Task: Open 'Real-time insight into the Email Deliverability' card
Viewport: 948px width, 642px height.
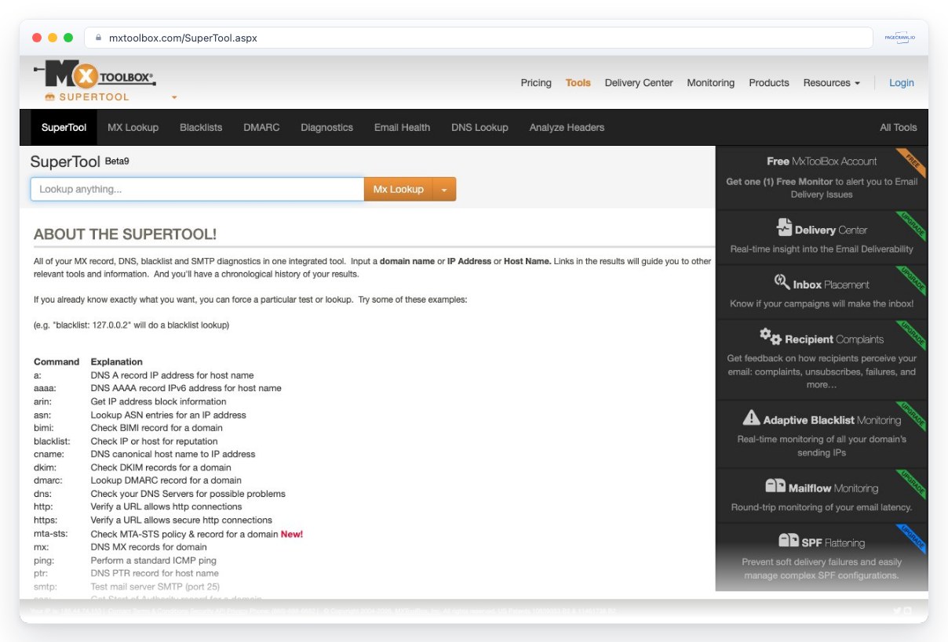Action: point(822,238)
